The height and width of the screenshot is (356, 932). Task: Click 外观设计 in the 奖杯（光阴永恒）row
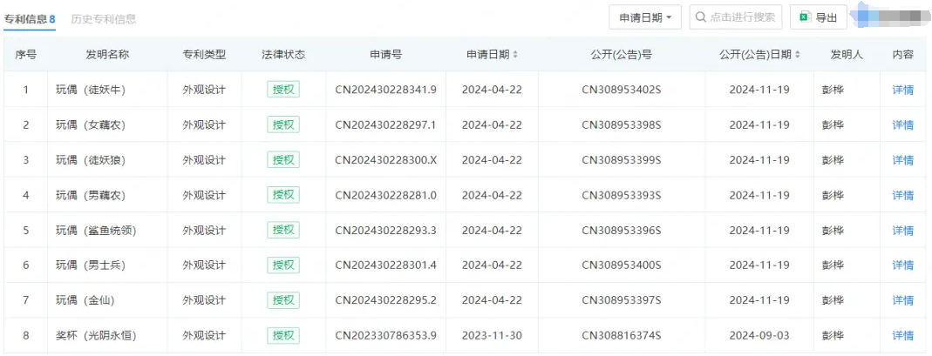tap(205, 336)
